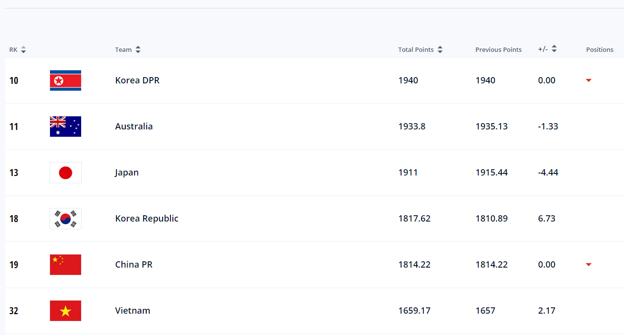This screenshot has width=624, height=335.
Task: Click the Positions column header
Action: point(600,49)
